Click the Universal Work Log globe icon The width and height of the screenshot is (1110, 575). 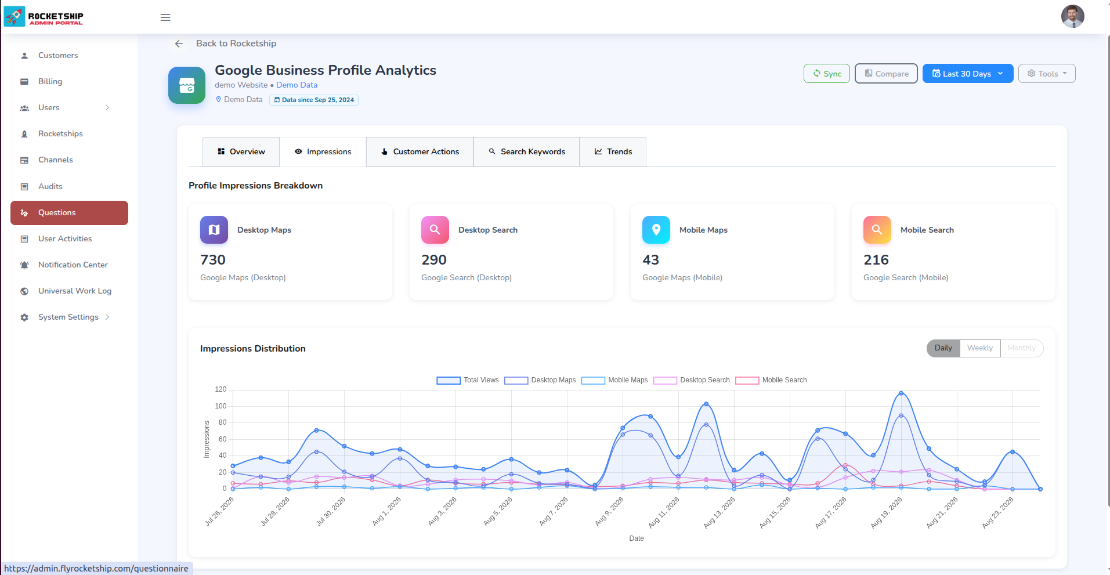coord(24,291)
